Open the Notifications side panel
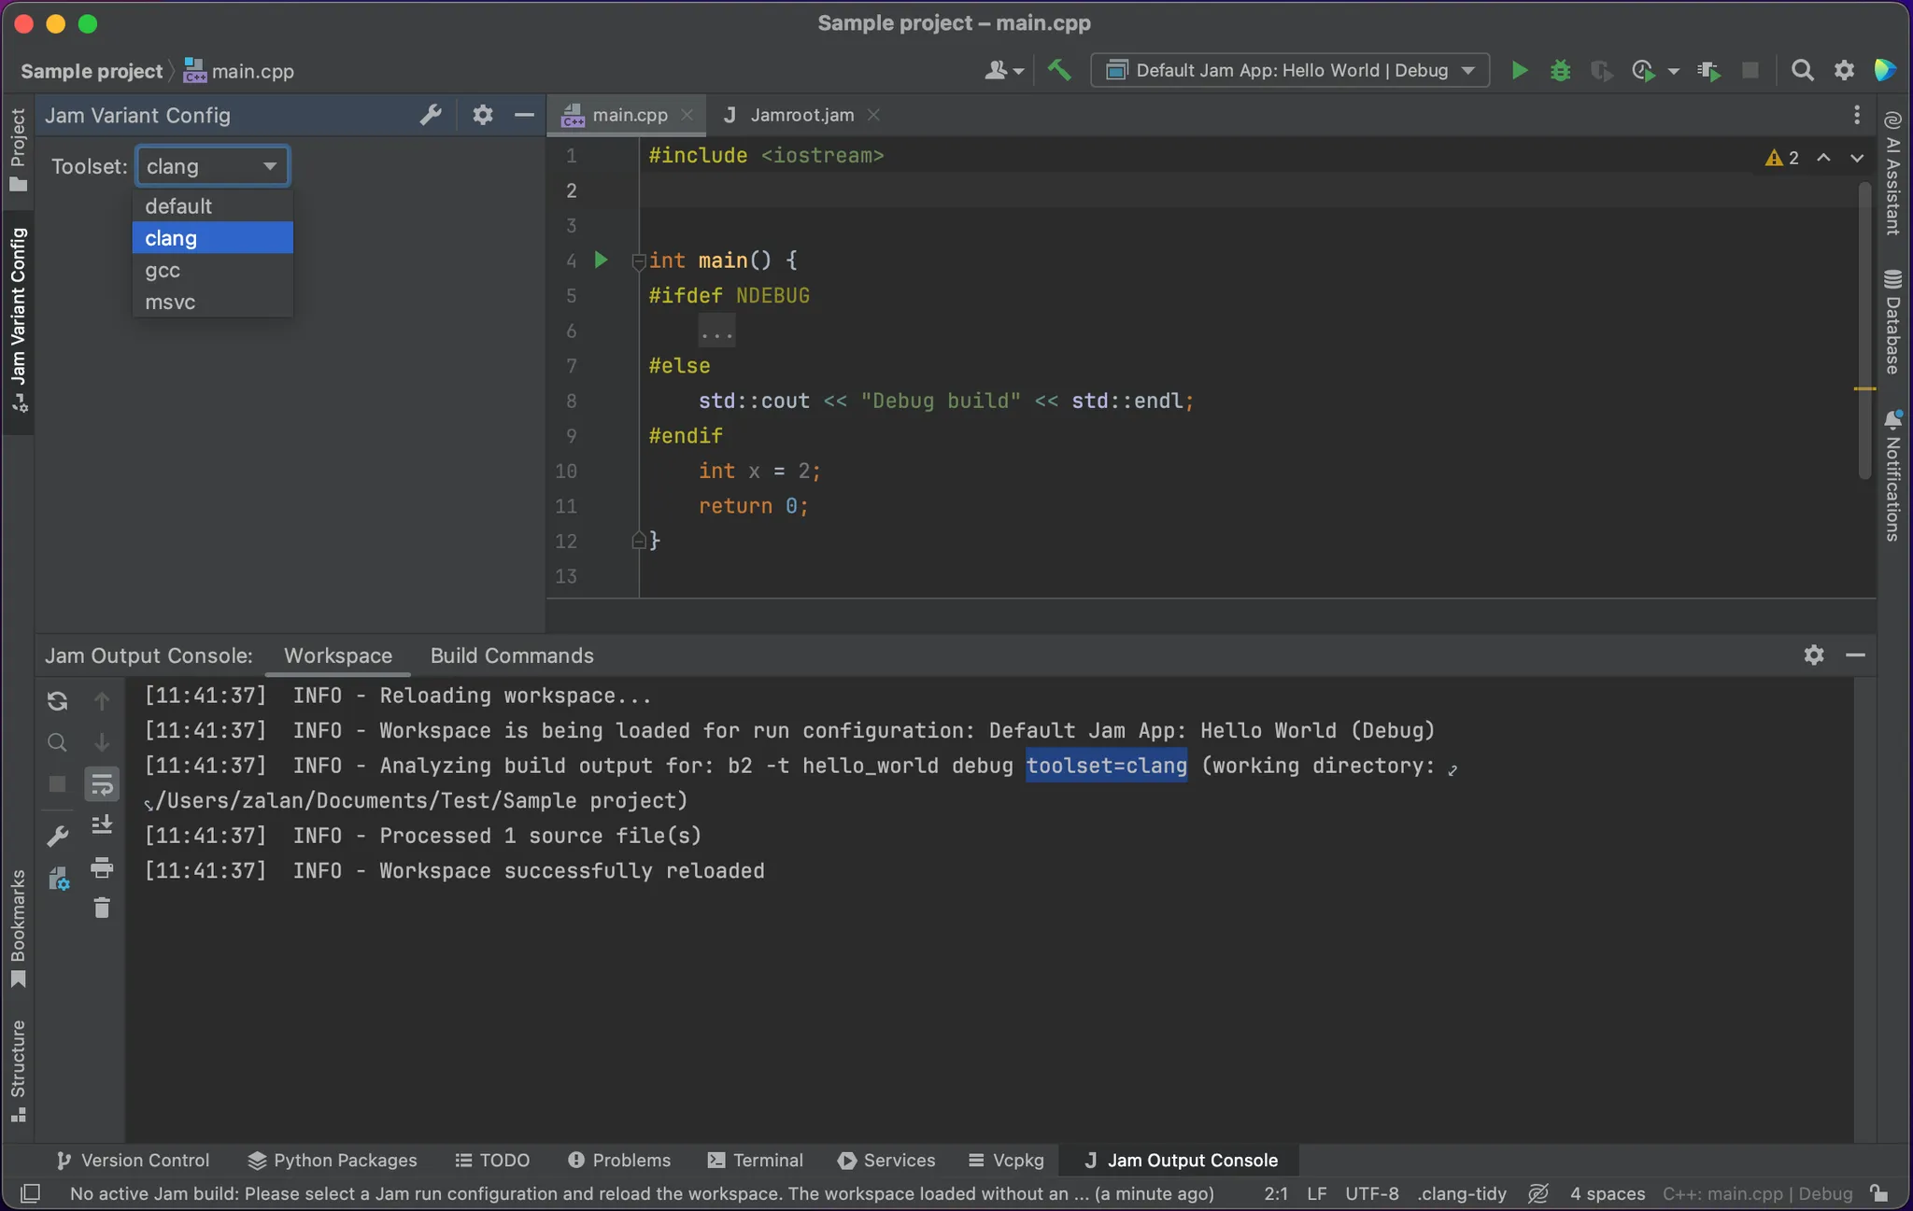 coord(1893,476)
